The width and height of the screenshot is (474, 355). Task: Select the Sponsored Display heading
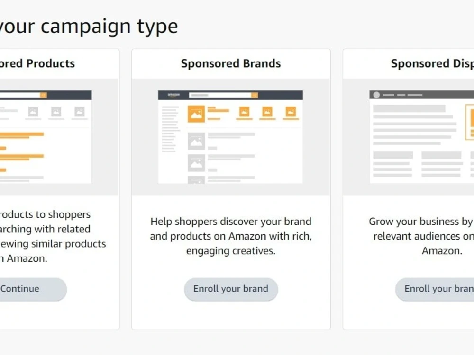click(x=433, y=63)
